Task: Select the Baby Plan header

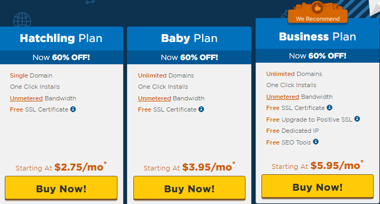Action: click(189, 38)
